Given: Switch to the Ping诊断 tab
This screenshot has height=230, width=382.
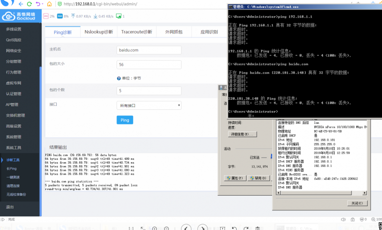Looking at the screenshot, I should (x=63, y=32).
